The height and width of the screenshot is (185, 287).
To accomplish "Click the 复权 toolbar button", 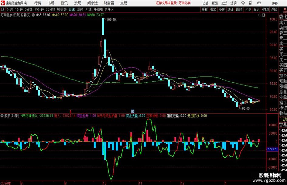I will pos(205,9).
